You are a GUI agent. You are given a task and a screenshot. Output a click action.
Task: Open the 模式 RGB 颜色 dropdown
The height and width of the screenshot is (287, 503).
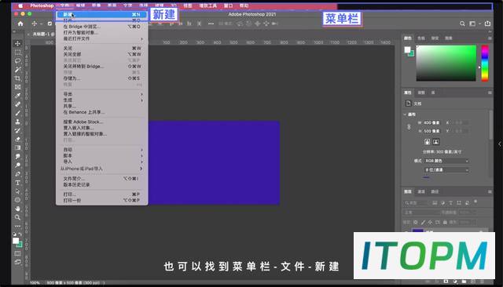(446, 161)
